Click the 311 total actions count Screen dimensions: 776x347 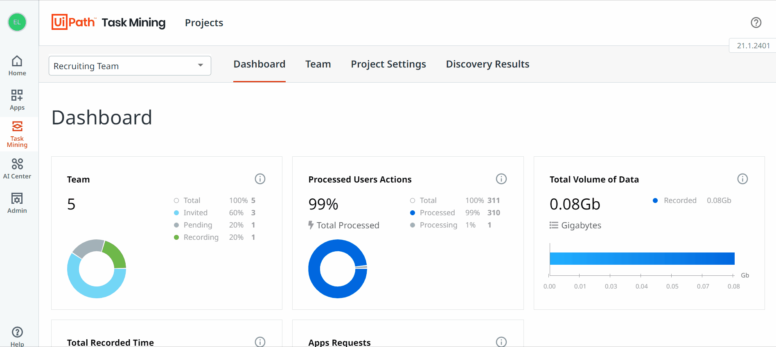[x=494, y=201]
